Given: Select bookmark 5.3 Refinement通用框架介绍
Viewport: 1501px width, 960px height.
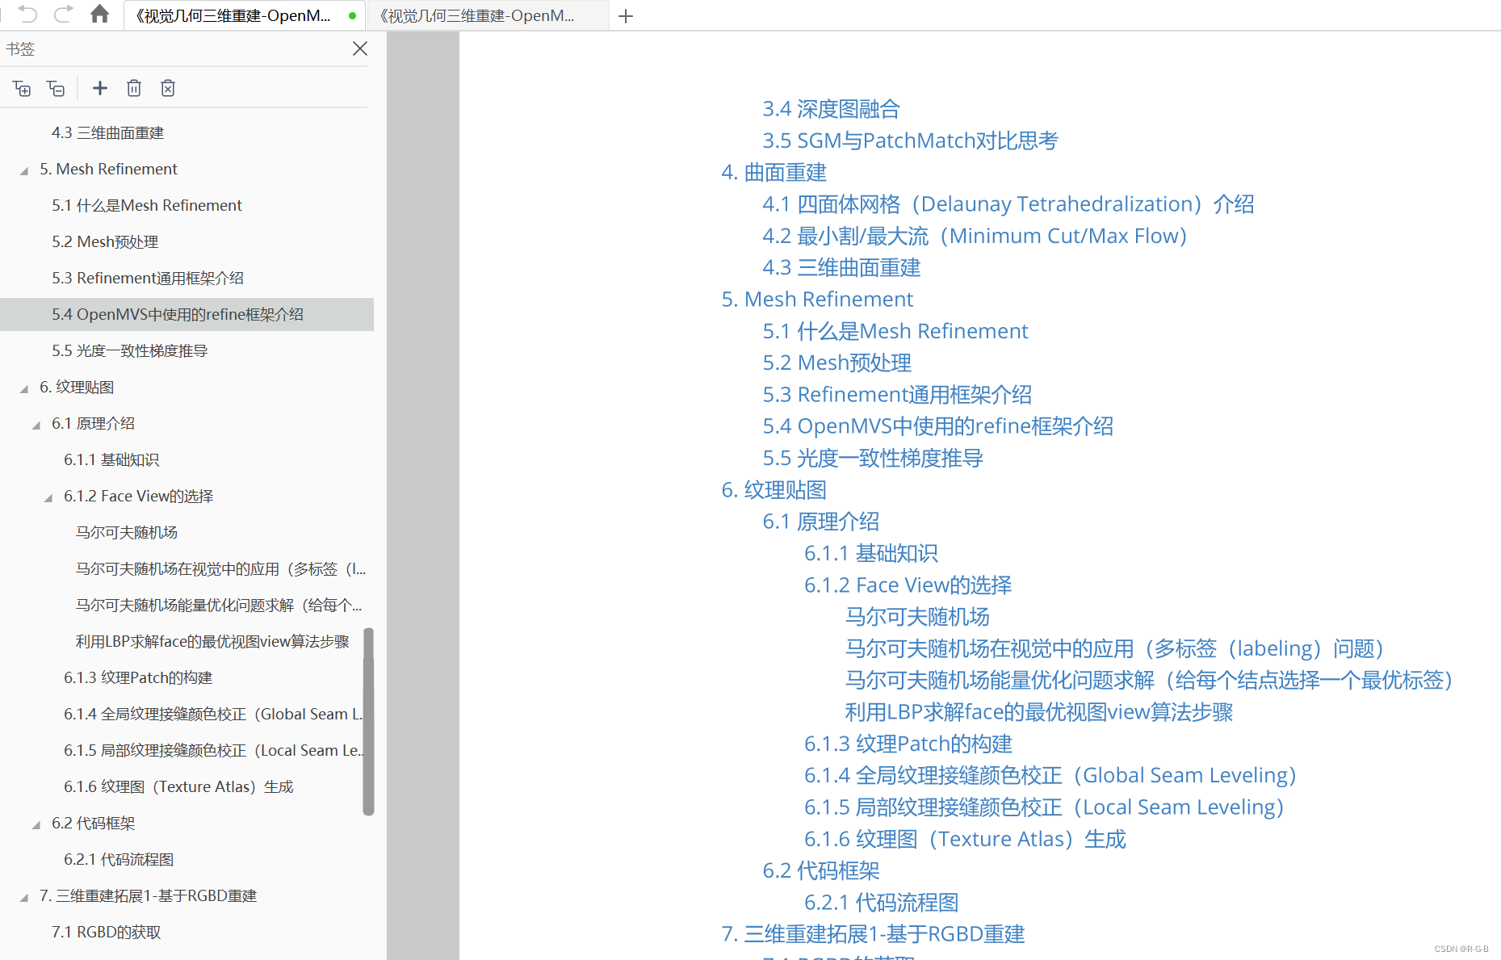Looking at the screenshot, I should coord(148,278).
